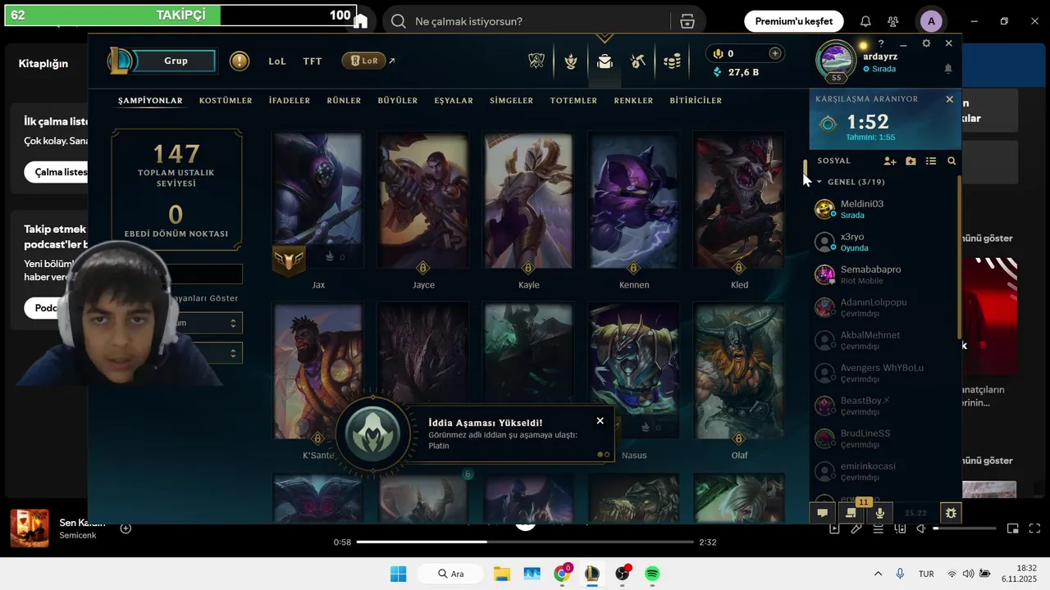Switch to the EŞYALAR tab

(x=454, y=101)
